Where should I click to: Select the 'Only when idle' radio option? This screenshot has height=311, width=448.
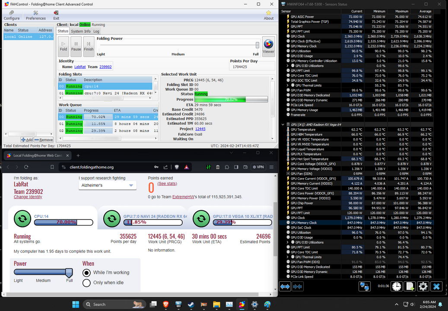tap(86, 283)
